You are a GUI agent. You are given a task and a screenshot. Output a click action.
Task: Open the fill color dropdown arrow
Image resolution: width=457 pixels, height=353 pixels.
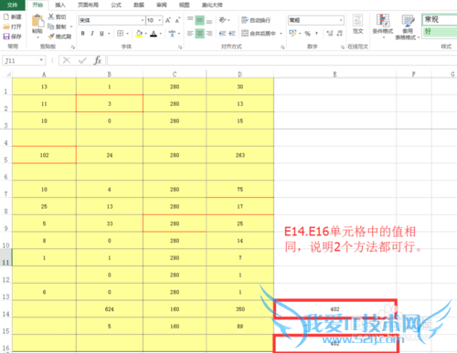click(x=146, y=34)
